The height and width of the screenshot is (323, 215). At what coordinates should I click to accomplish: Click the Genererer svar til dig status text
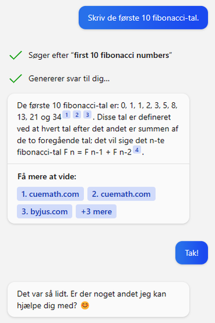click(69, 79)
